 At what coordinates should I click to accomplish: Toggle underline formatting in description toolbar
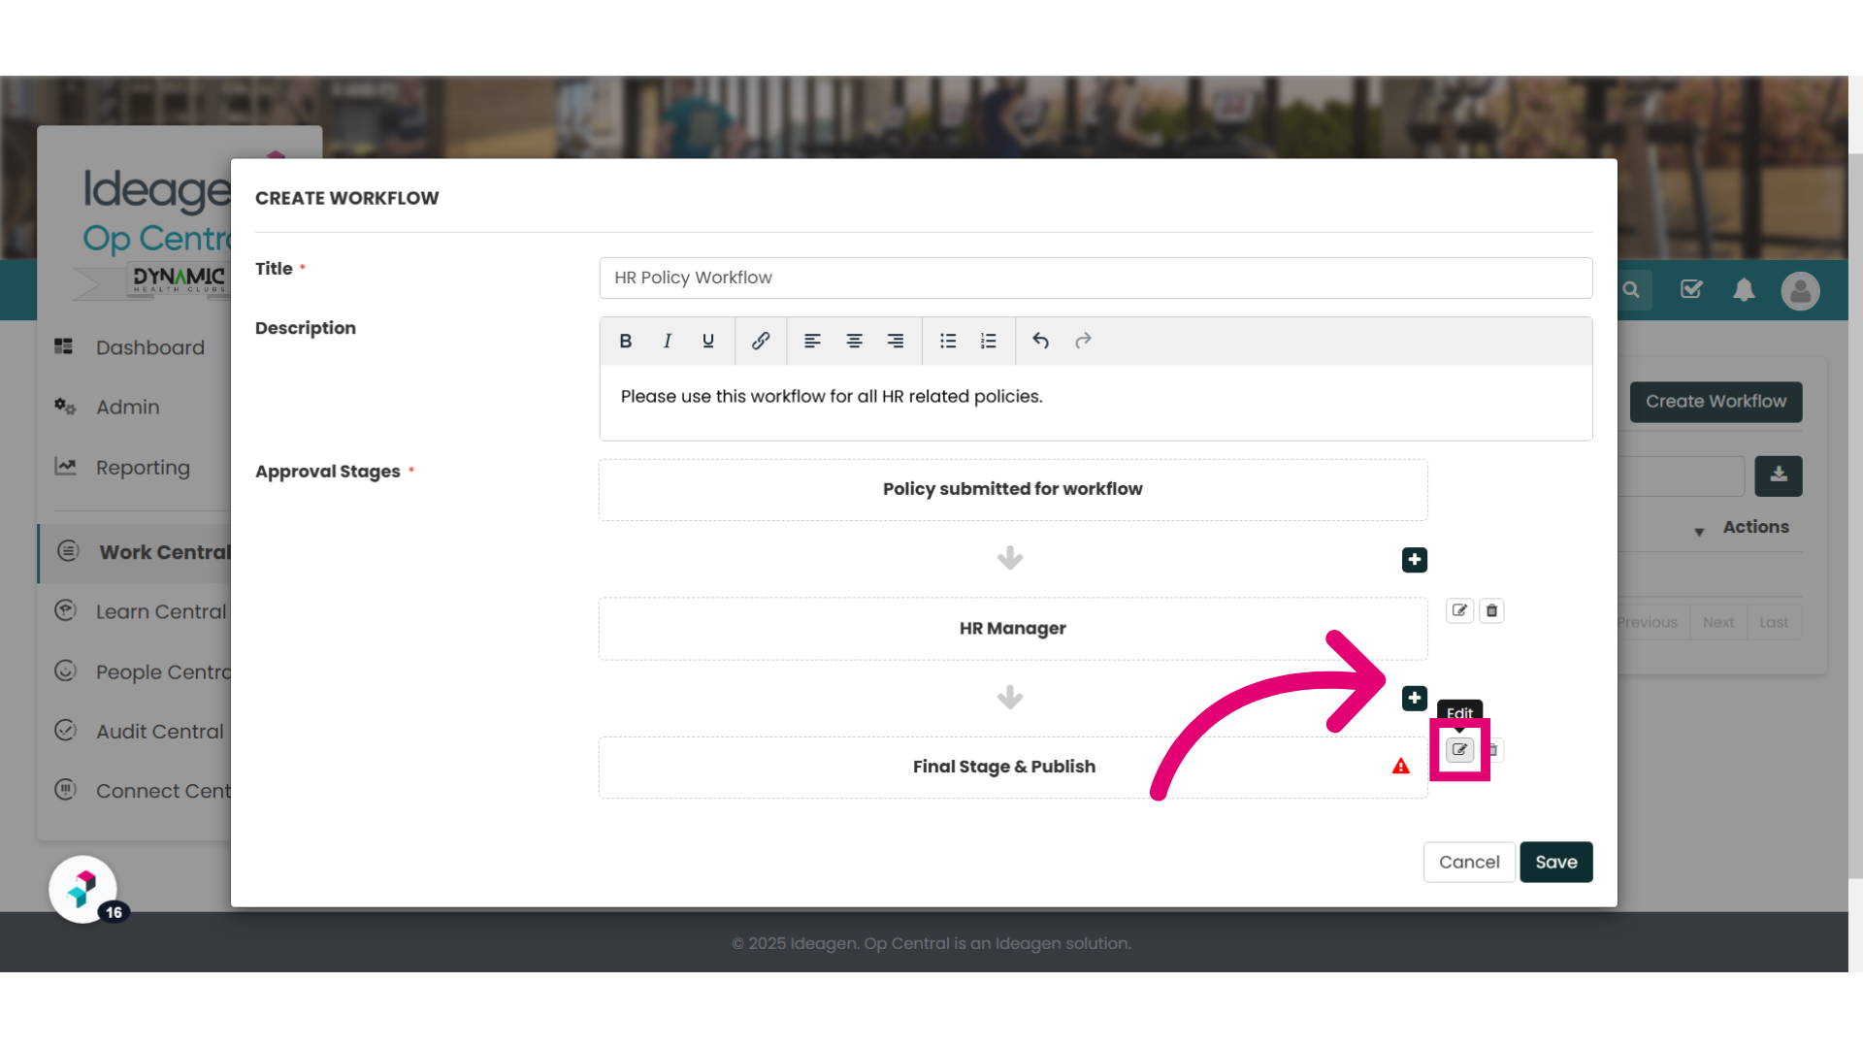coord(708,341)
